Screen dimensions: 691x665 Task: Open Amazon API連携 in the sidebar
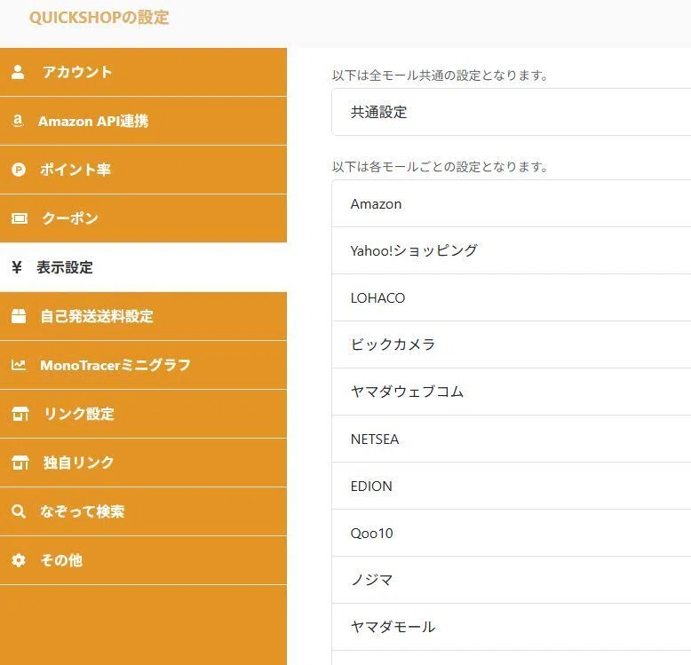[143, 121]
